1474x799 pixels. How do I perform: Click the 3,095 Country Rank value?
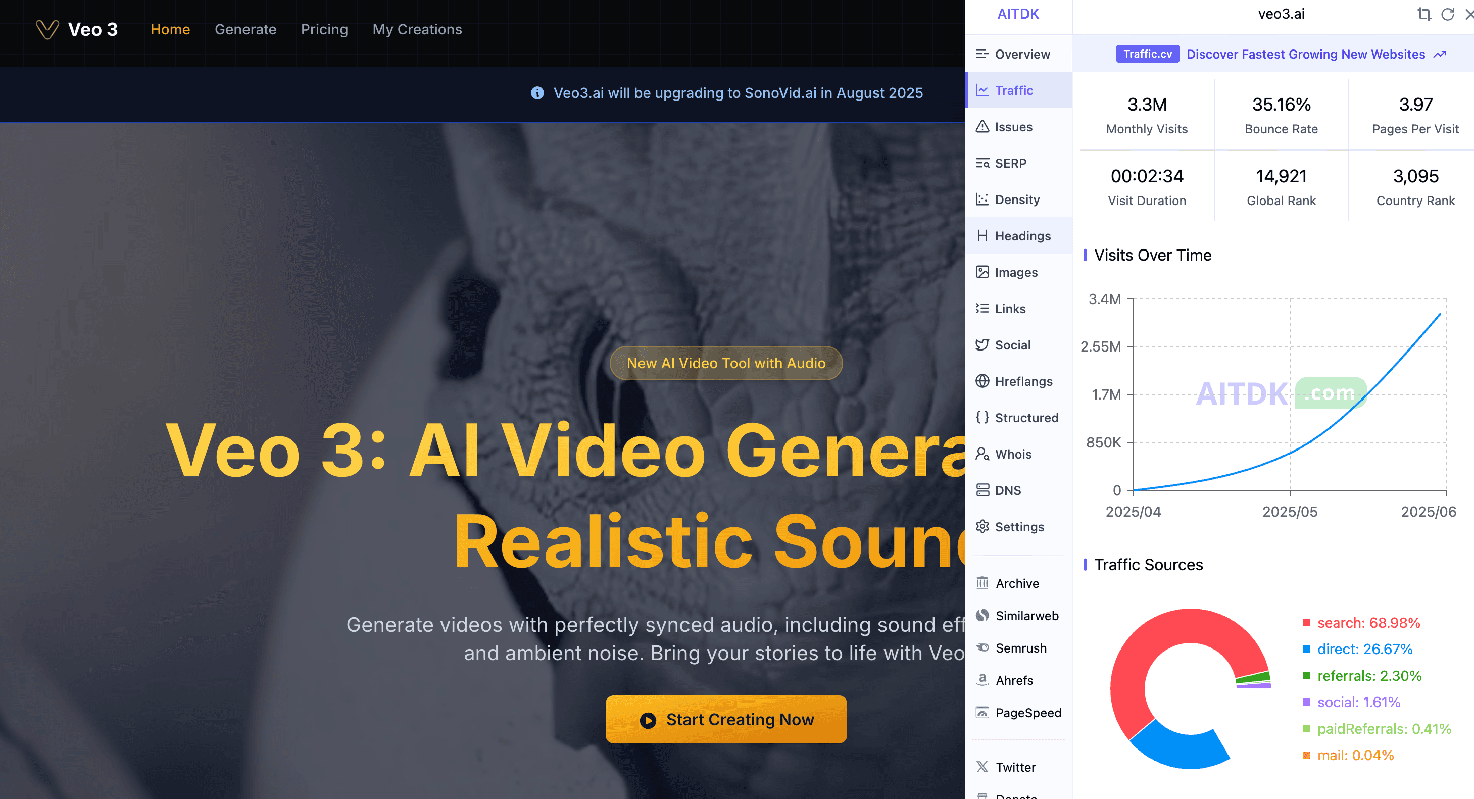point(1415,176)
